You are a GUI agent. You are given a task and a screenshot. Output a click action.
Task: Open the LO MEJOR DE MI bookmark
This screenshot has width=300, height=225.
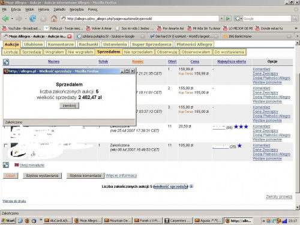(238, 28)
